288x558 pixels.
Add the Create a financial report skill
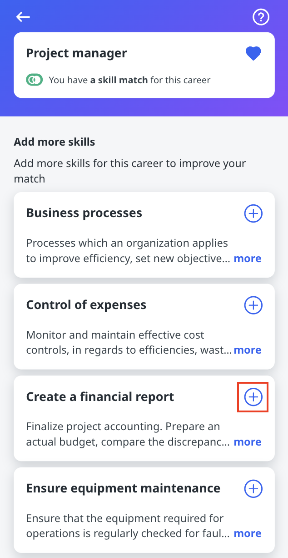pos(253,397)
